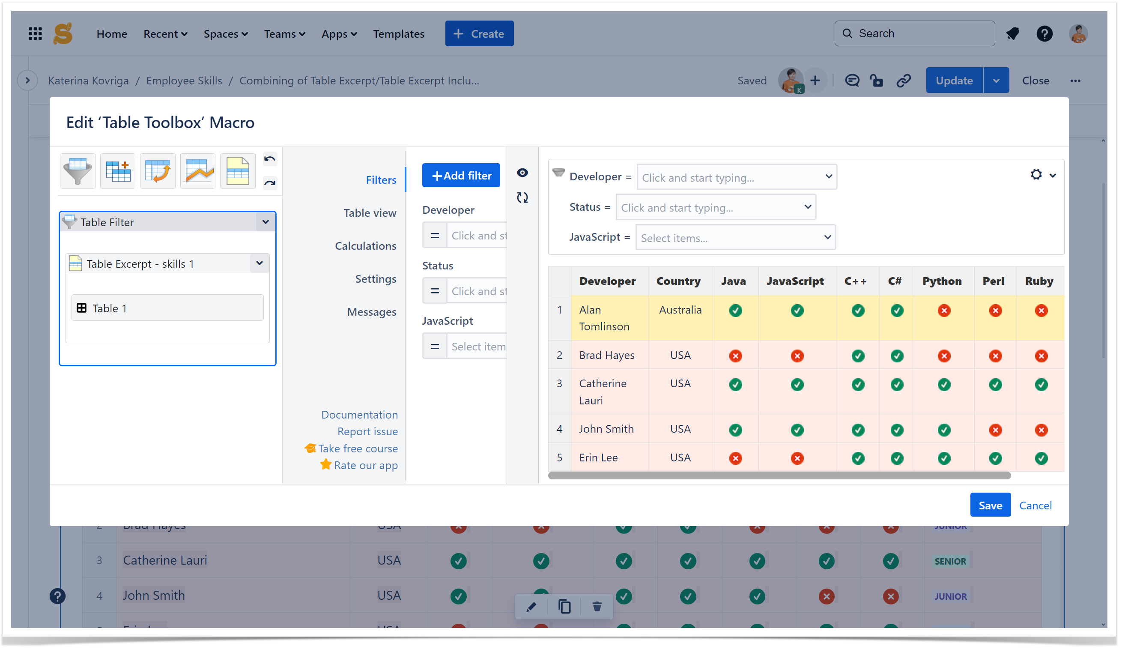Expand the Table Filter macro dropdown

pyautogui.click(x=266, y=222)
